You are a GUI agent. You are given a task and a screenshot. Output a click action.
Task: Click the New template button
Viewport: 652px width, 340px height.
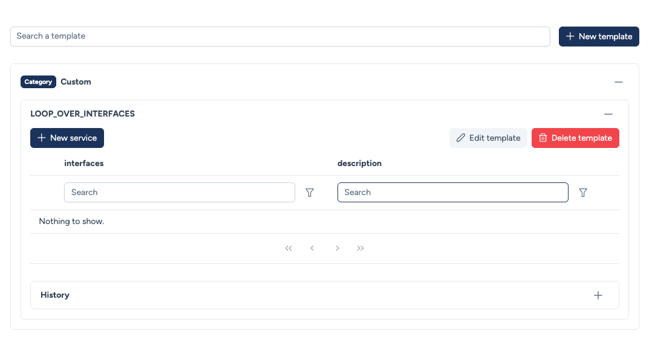598,36
